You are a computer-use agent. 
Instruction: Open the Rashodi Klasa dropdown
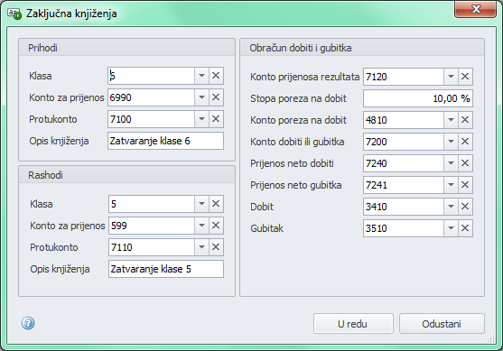point(201,204)
